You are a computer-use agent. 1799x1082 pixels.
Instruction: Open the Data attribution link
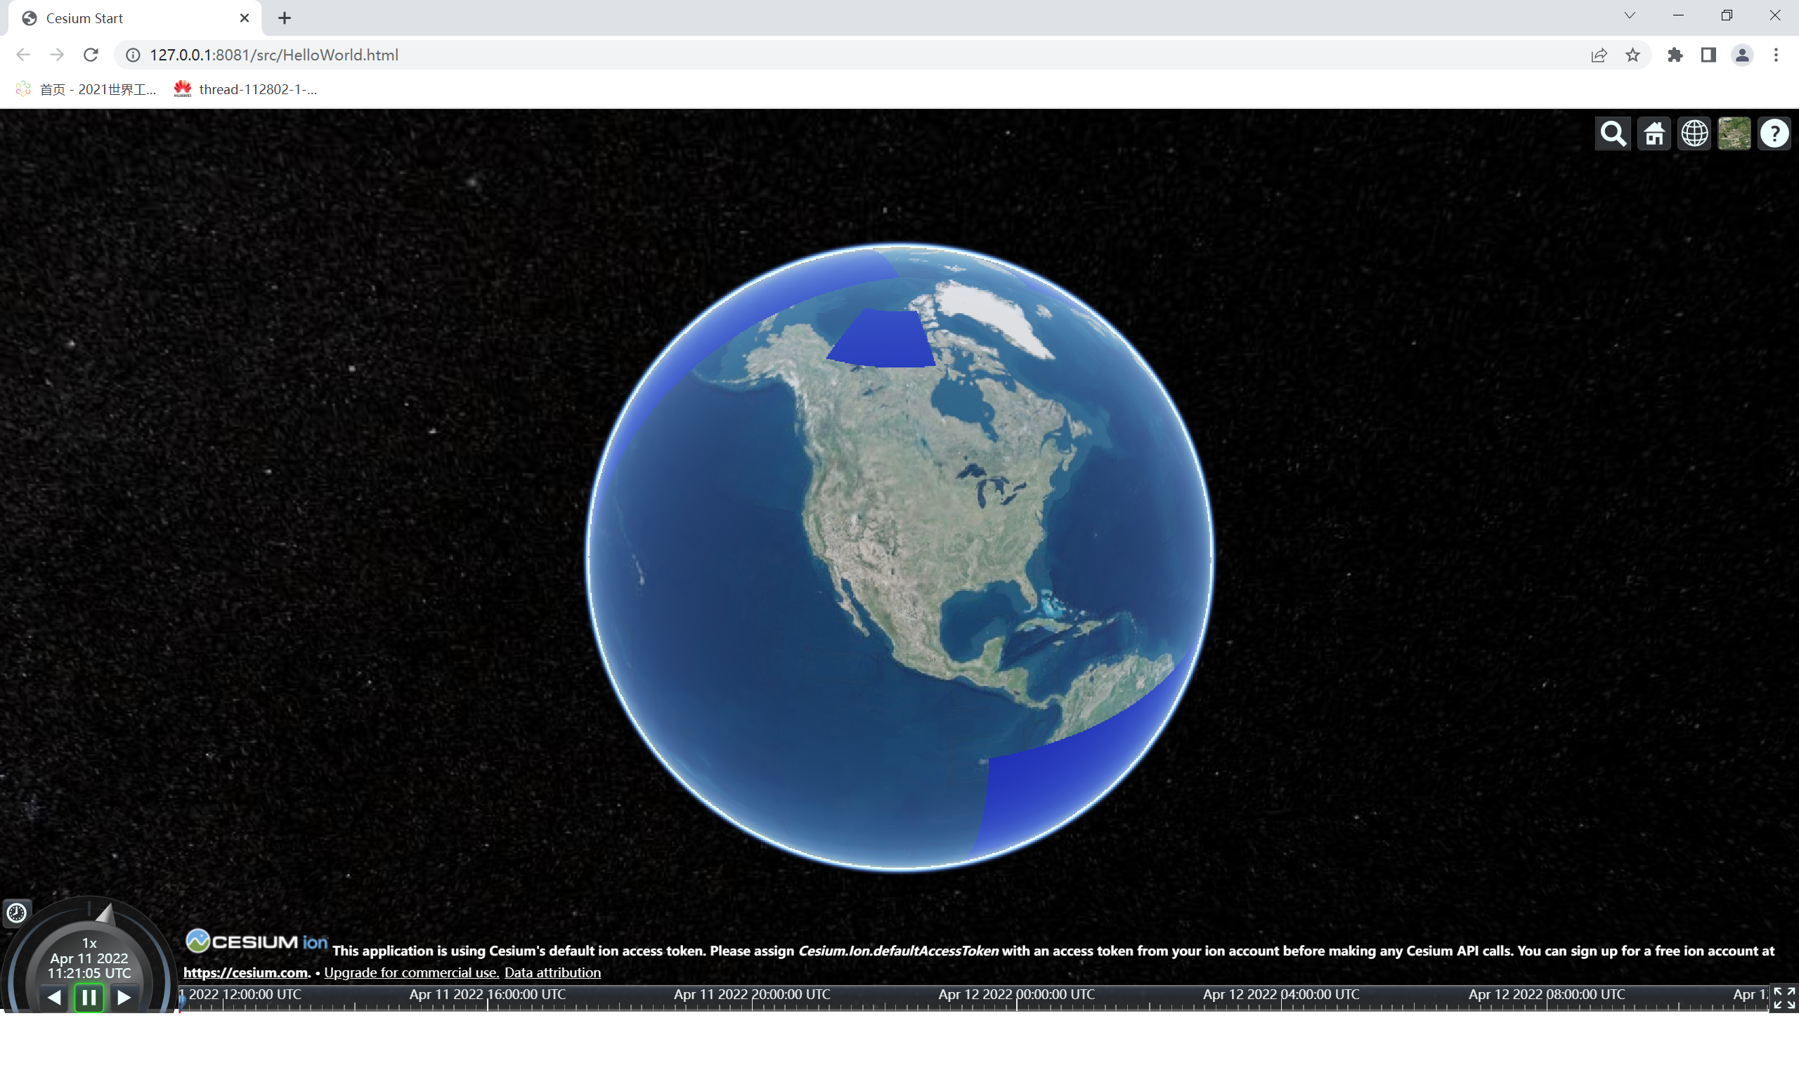(552, 972)
